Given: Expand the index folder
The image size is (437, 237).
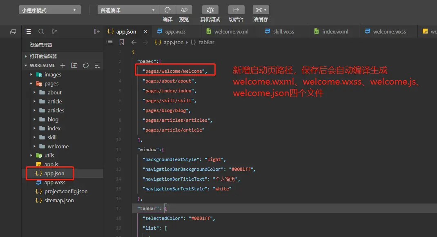Looking at the screenshot, I should click(x=62, y=128).
